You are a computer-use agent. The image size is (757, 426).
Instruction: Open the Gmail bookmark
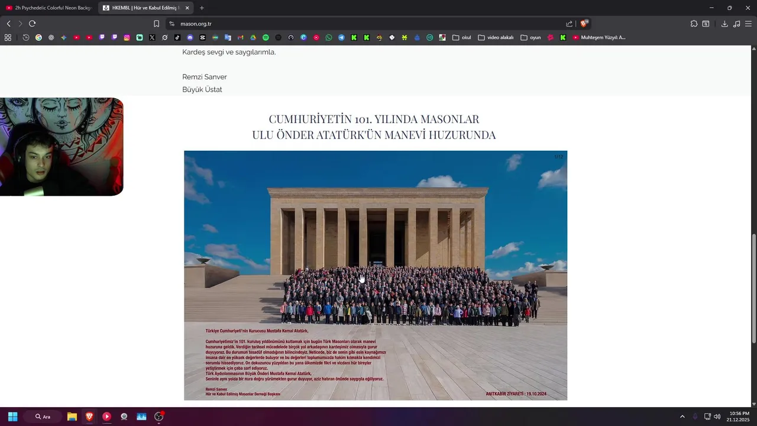240,37
